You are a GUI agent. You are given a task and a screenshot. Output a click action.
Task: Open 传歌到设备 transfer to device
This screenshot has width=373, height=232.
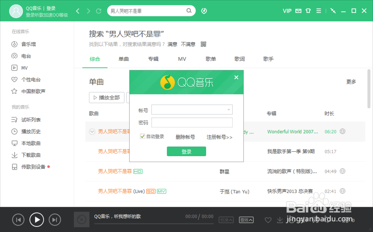click(29, 167)
